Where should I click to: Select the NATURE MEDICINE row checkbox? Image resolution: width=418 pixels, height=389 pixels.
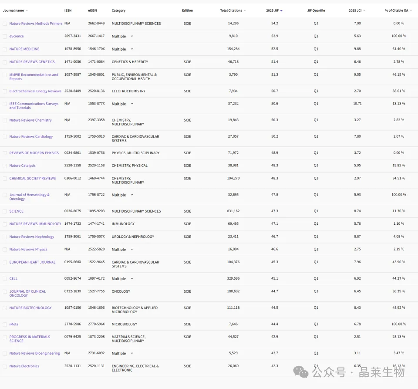click(x=5, y=49)
